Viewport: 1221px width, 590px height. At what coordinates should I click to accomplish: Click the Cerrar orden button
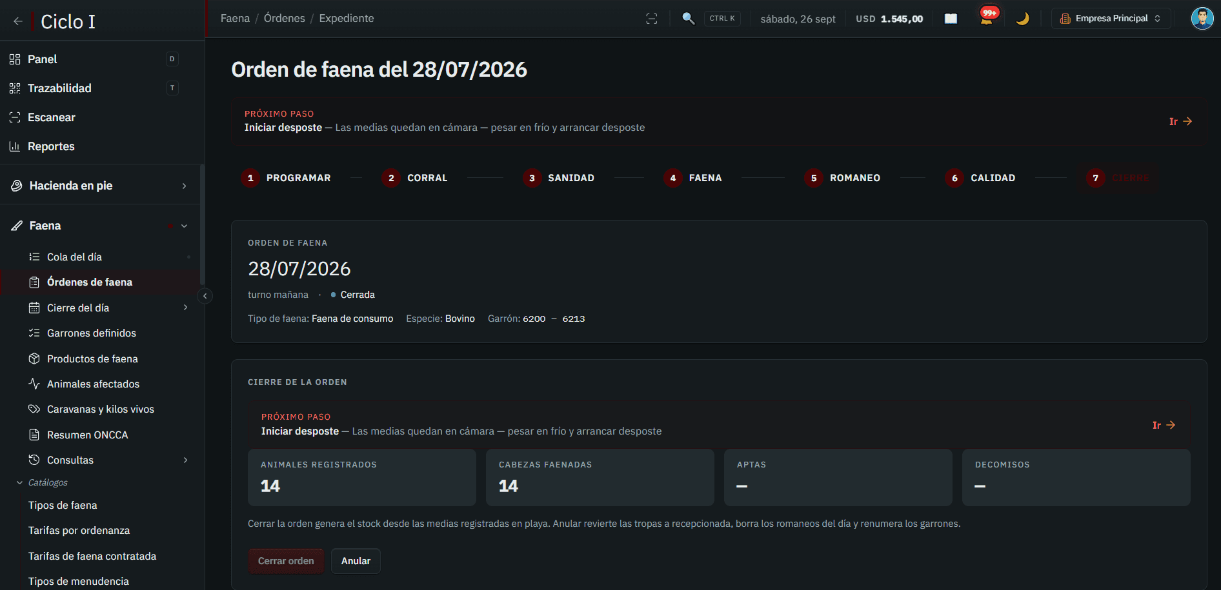tap(286, 561)
